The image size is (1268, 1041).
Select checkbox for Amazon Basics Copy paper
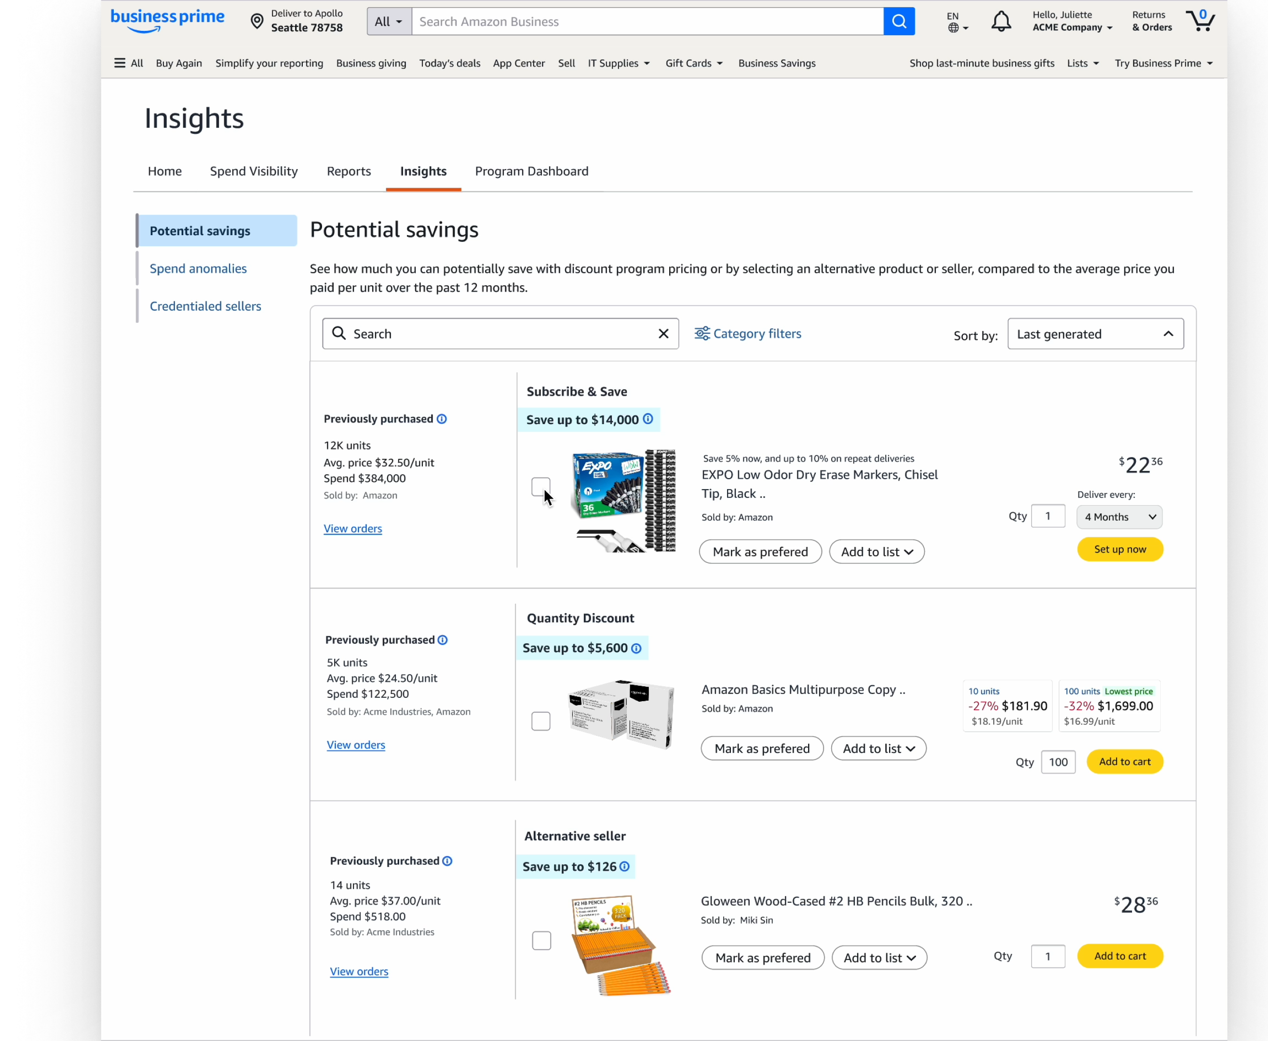(x=540, y=721)
